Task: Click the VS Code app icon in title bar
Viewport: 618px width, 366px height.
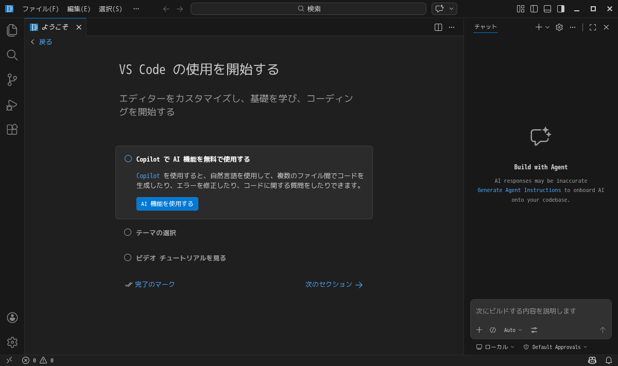Action: 9,9
